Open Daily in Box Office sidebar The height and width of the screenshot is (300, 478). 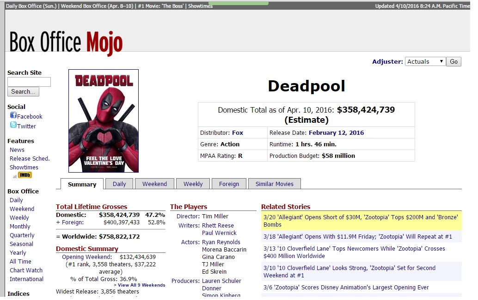[x=16, y=200]
